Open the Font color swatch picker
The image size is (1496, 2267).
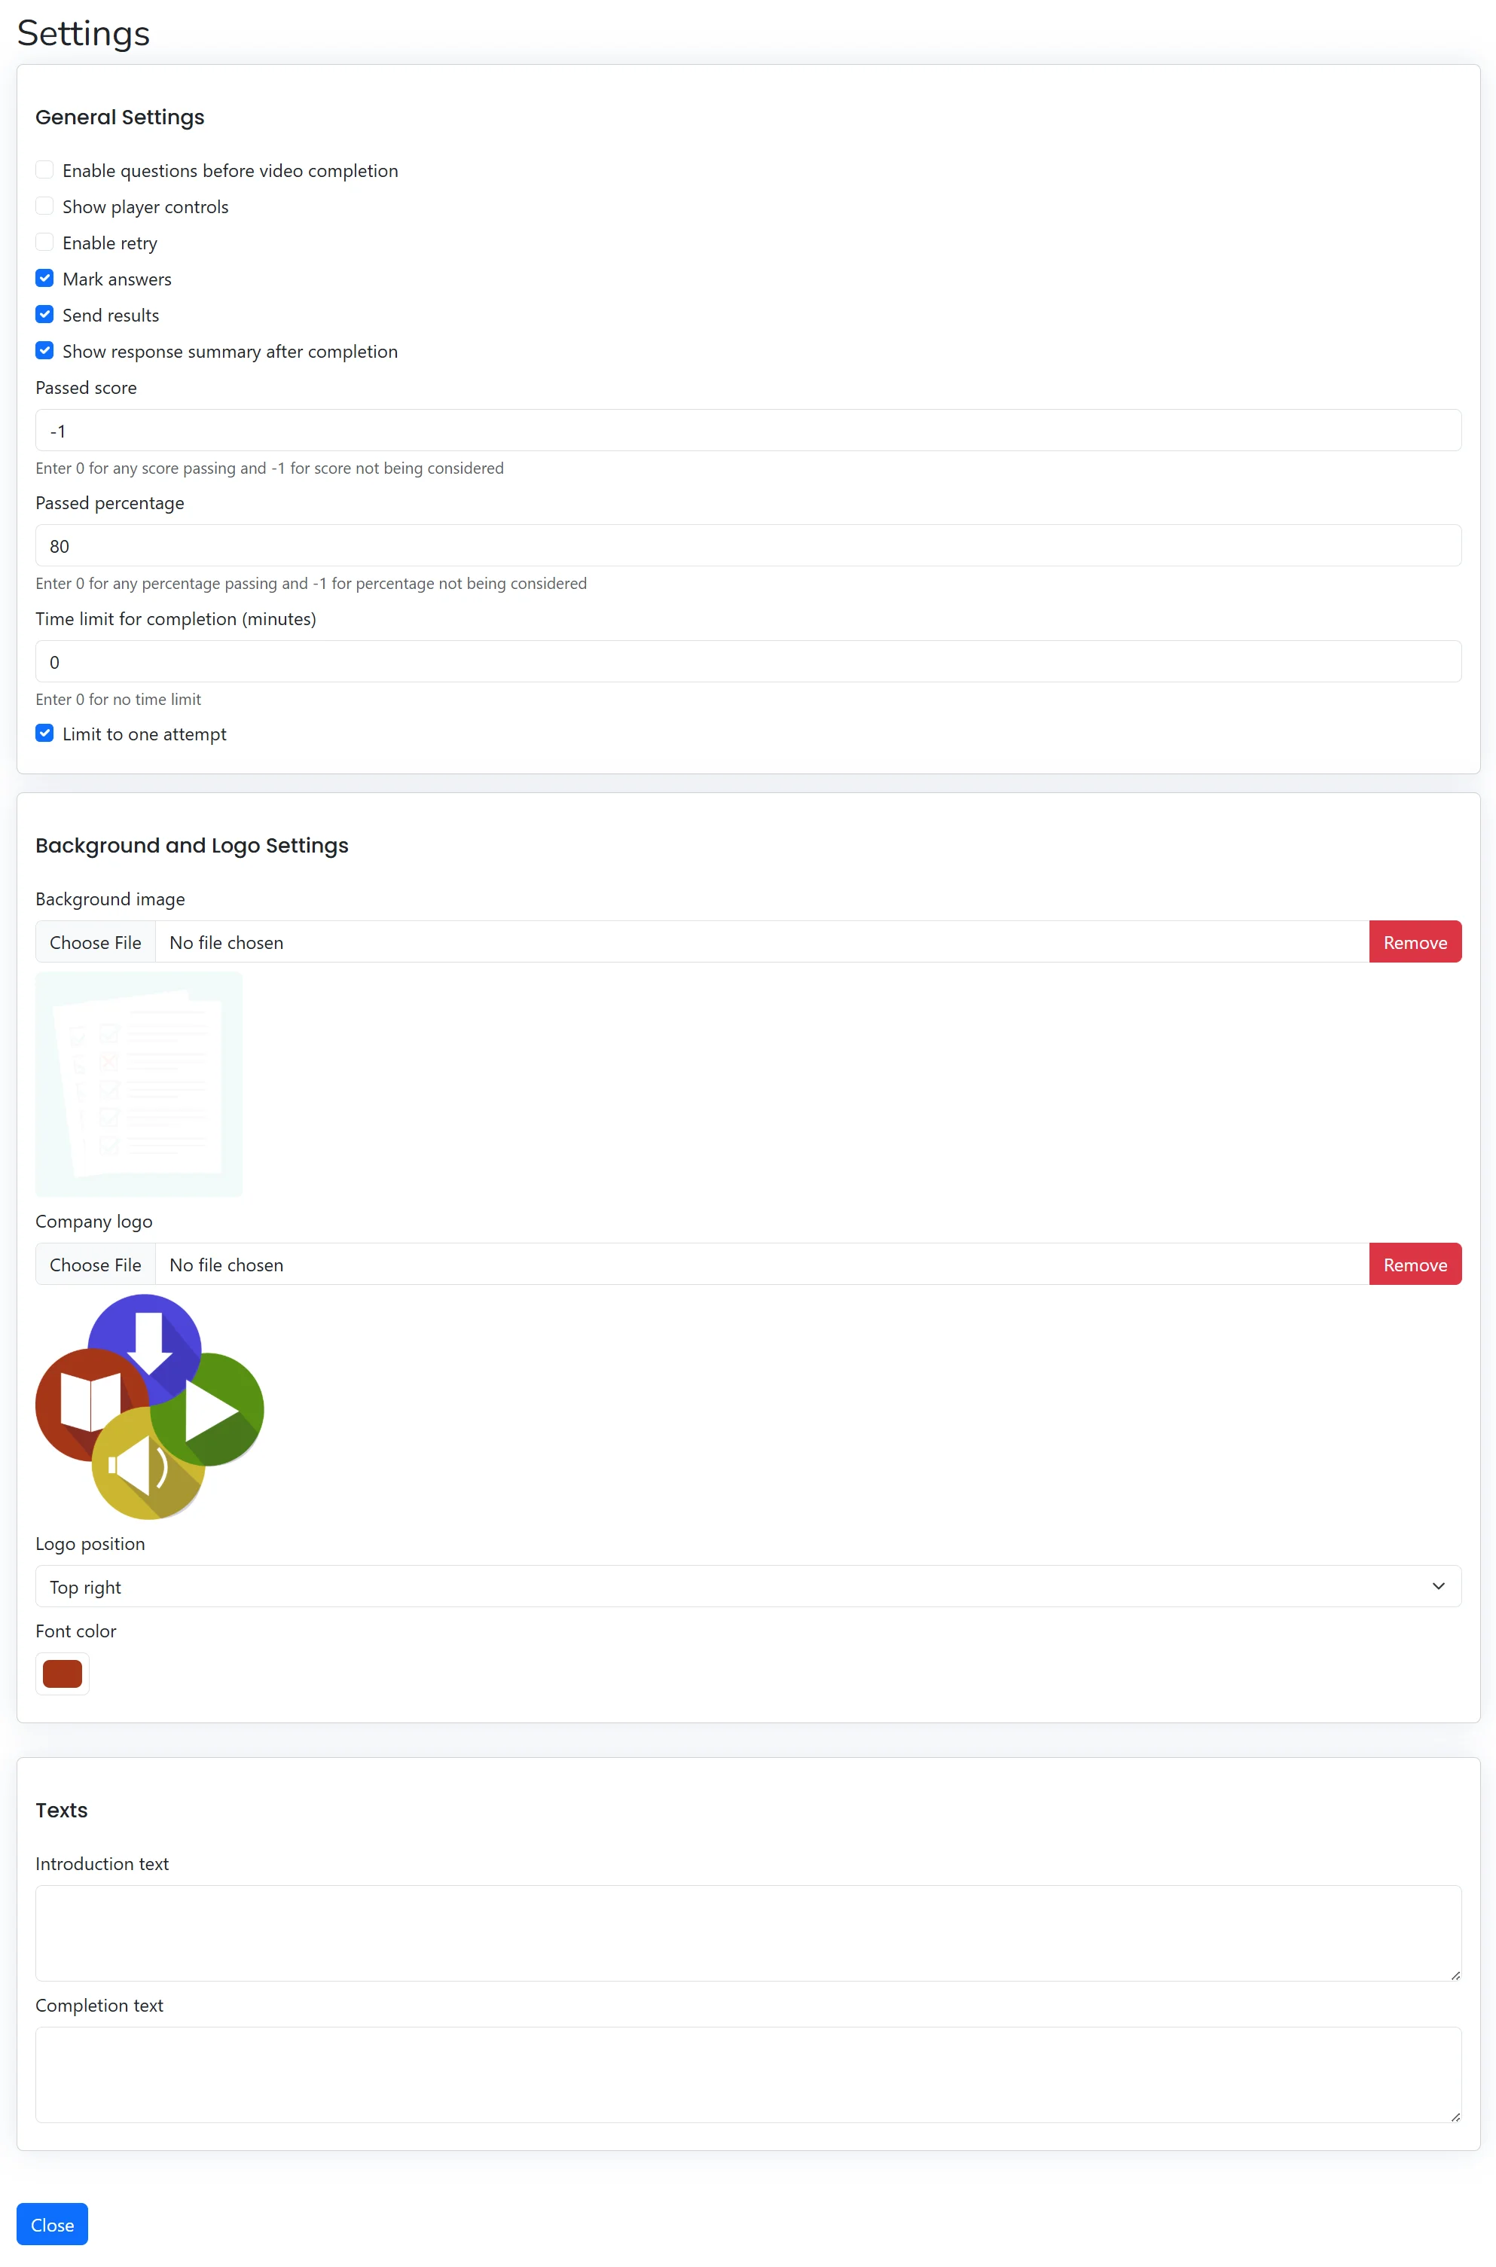62,1674
